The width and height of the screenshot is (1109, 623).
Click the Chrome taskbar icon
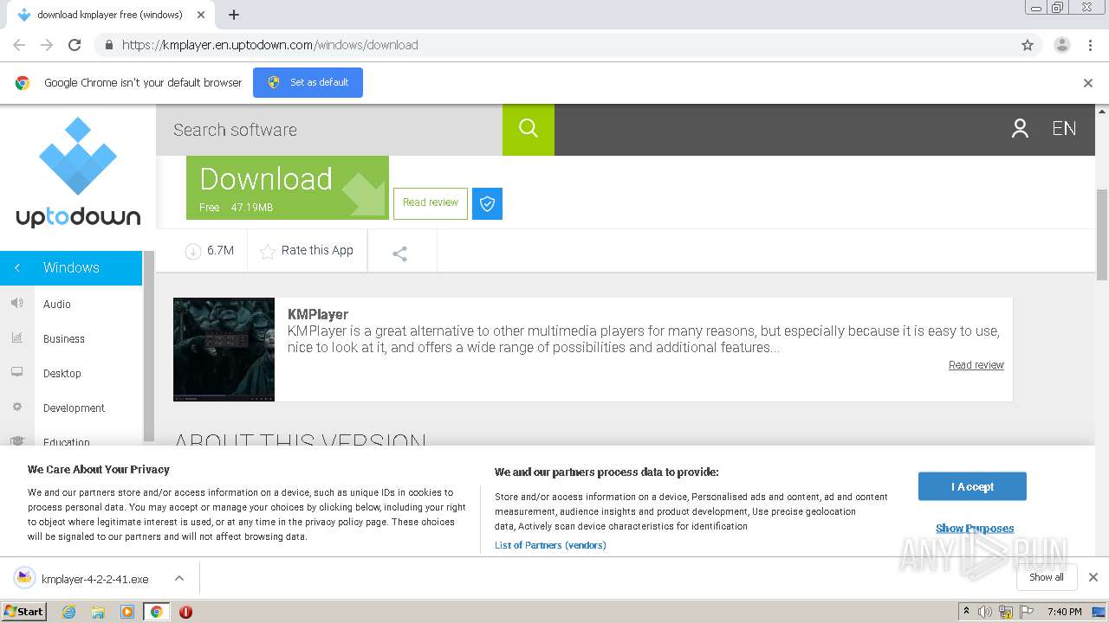tap(156, 612)
